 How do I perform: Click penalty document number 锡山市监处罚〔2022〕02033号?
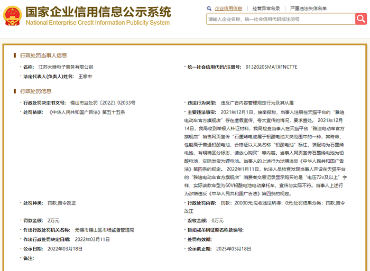click(x=103, y=103)
